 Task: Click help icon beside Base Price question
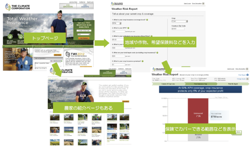pyautogui.click(x=152, y=36)
